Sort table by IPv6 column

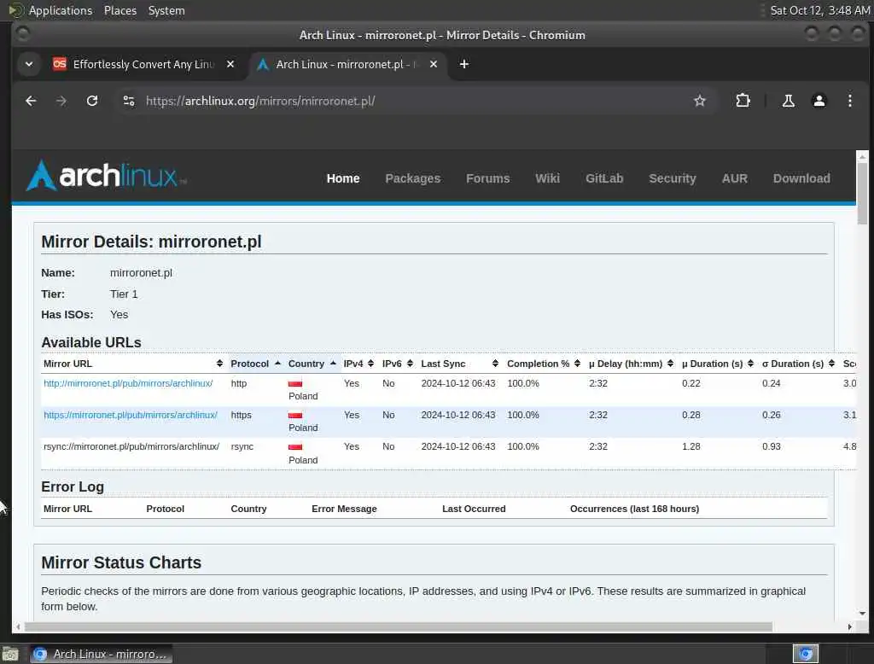[x=398, y=364]
